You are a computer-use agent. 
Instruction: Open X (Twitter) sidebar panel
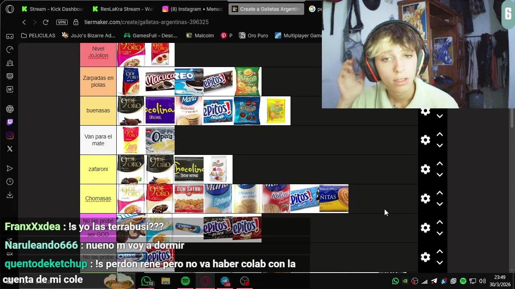[x=10, y=149]
